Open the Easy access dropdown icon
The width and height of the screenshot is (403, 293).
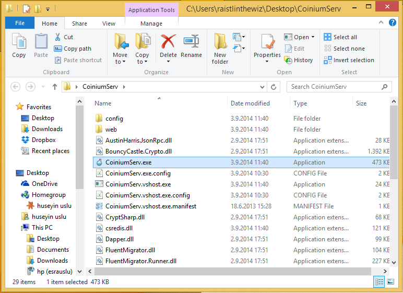point(239,49)
